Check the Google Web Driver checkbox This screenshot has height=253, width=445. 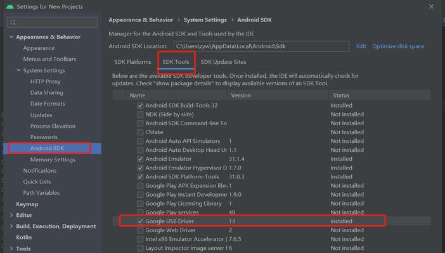tap(140, 230)
